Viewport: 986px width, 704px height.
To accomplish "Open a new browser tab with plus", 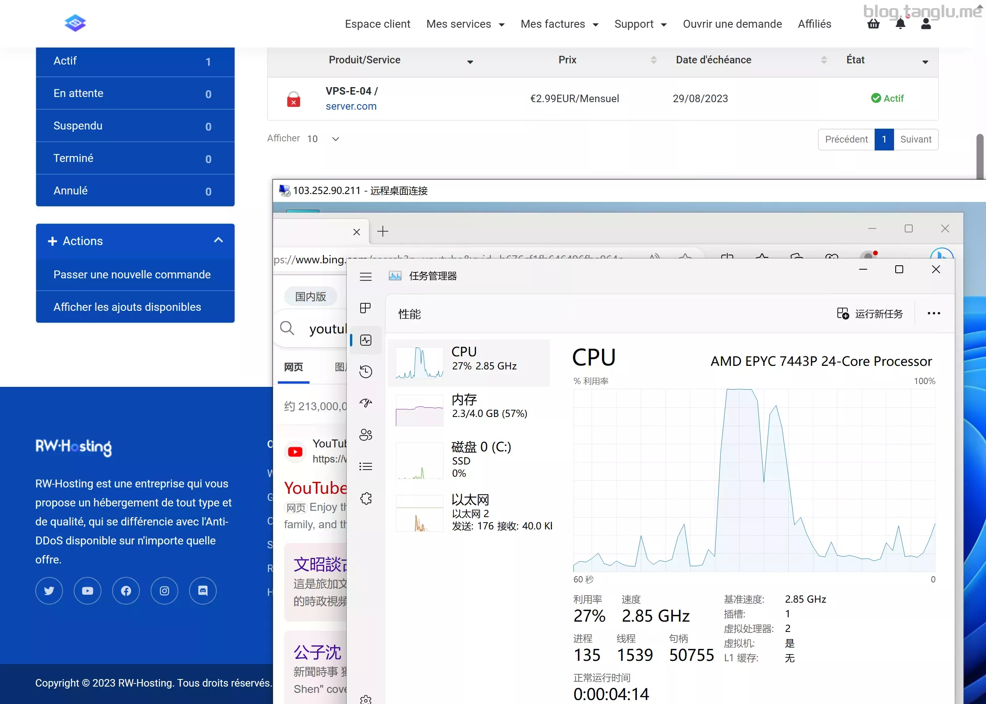I will tap(382, 231).
